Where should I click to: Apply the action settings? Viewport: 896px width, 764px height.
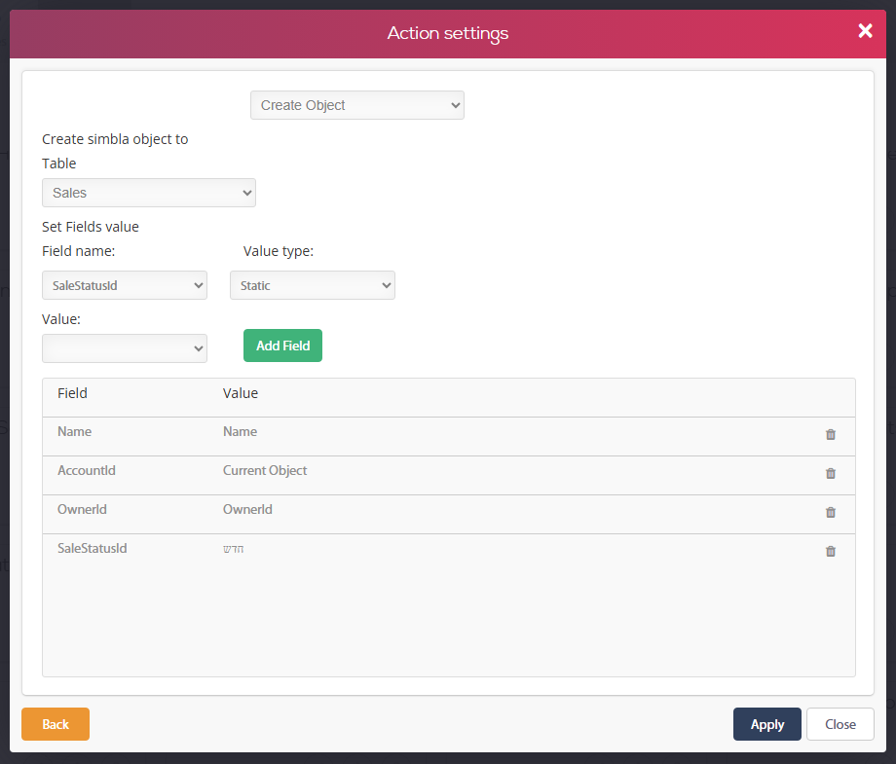coord(766,724)
